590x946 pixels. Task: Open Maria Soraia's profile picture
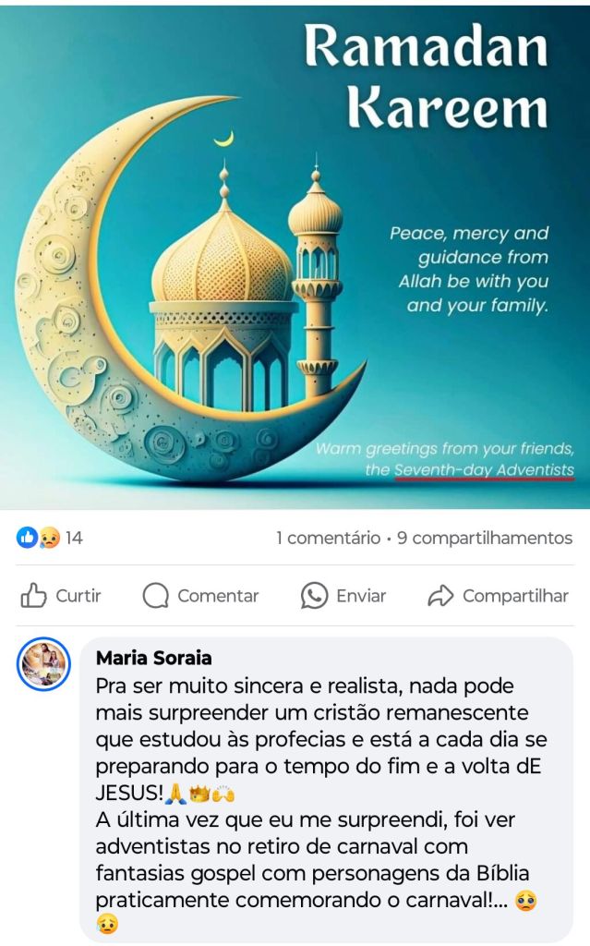point(43,663)
